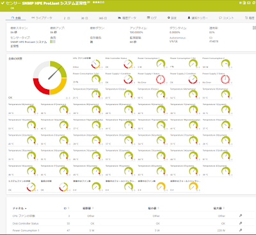Click wrench icon for Power Consumption 1 row
This screenshot has width=256, height=235.
click(x=241, y=231)
